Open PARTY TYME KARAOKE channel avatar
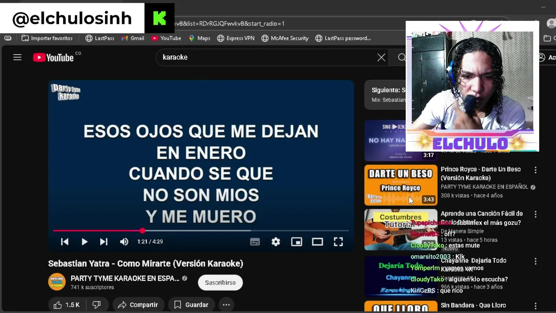The image size is (556, 313). (57, 282)
